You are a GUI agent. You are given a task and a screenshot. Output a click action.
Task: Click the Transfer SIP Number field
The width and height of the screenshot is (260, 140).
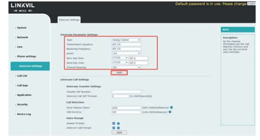coord(126,92)
